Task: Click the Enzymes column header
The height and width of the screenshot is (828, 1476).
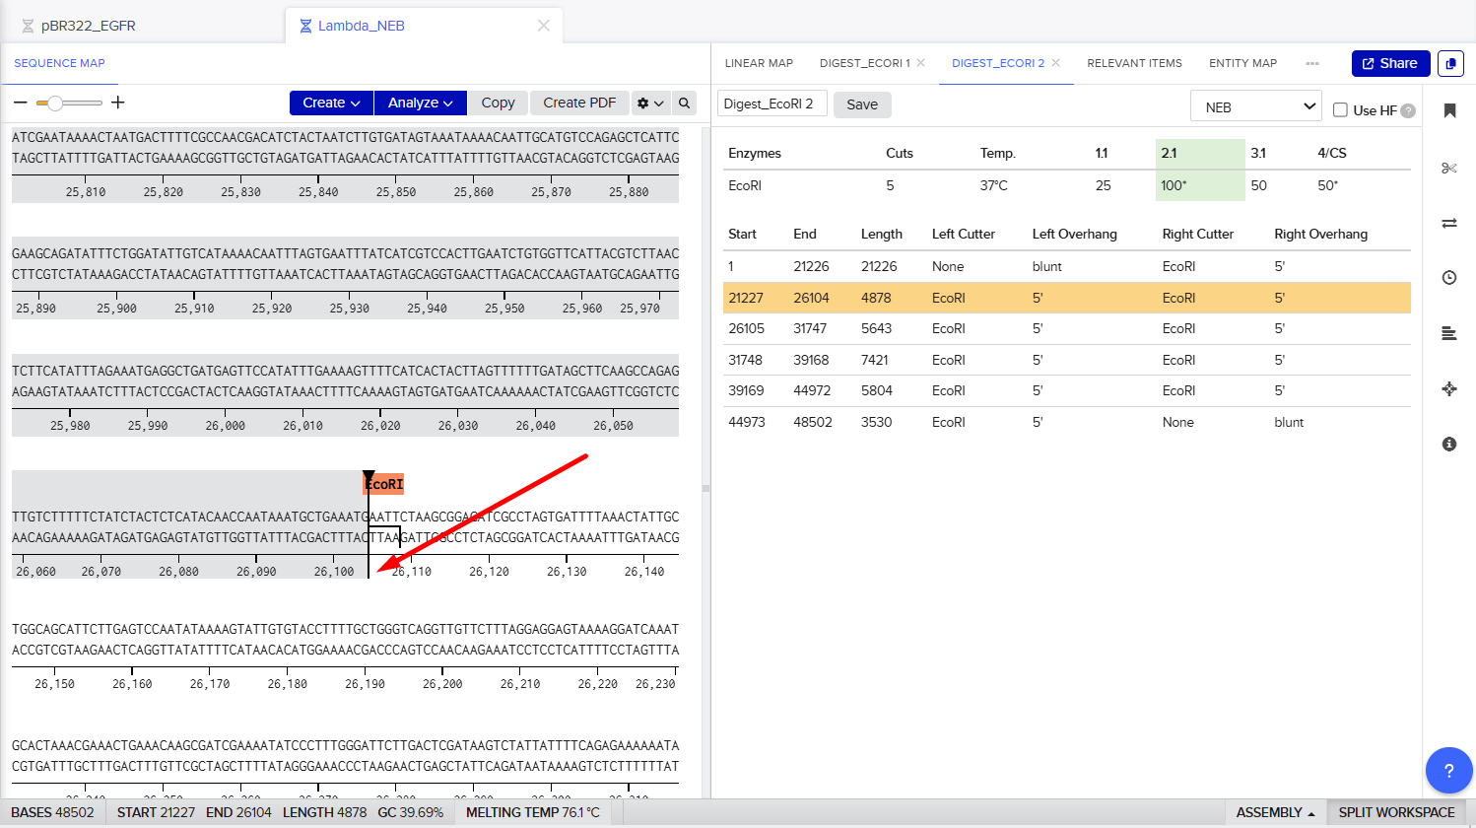Action: (755, 153)
